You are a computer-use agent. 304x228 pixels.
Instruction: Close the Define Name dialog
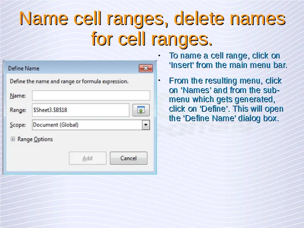coord(146,68)
